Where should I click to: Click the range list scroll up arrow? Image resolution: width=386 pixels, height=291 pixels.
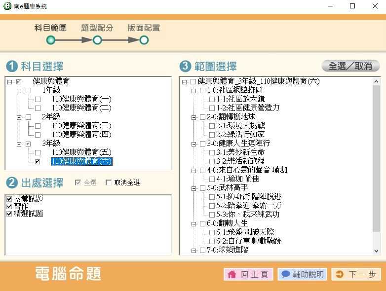pyautogui.click(x=376, y=81)
